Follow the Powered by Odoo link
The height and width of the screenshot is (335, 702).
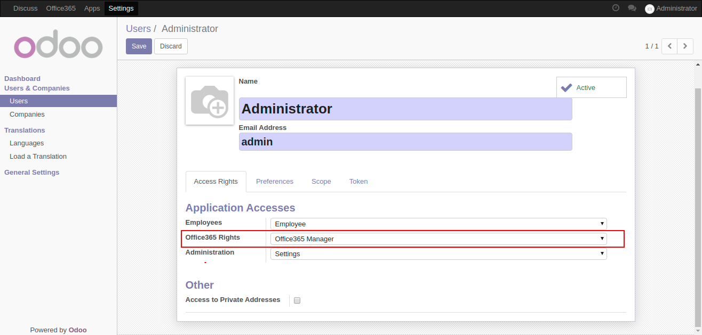[x=77, y=330]
